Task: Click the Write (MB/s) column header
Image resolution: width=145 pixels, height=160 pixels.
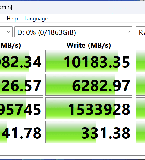Action: (x=89, y=45)
